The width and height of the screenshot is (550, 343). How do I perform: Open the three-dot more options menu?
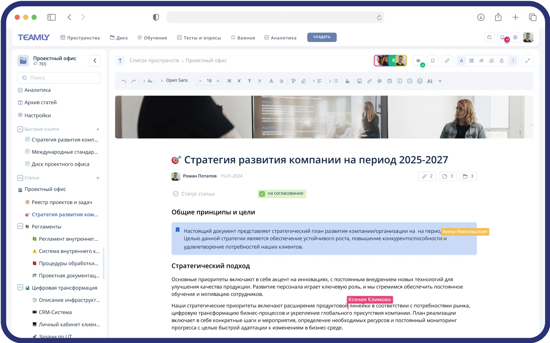(x=513, y=61)
